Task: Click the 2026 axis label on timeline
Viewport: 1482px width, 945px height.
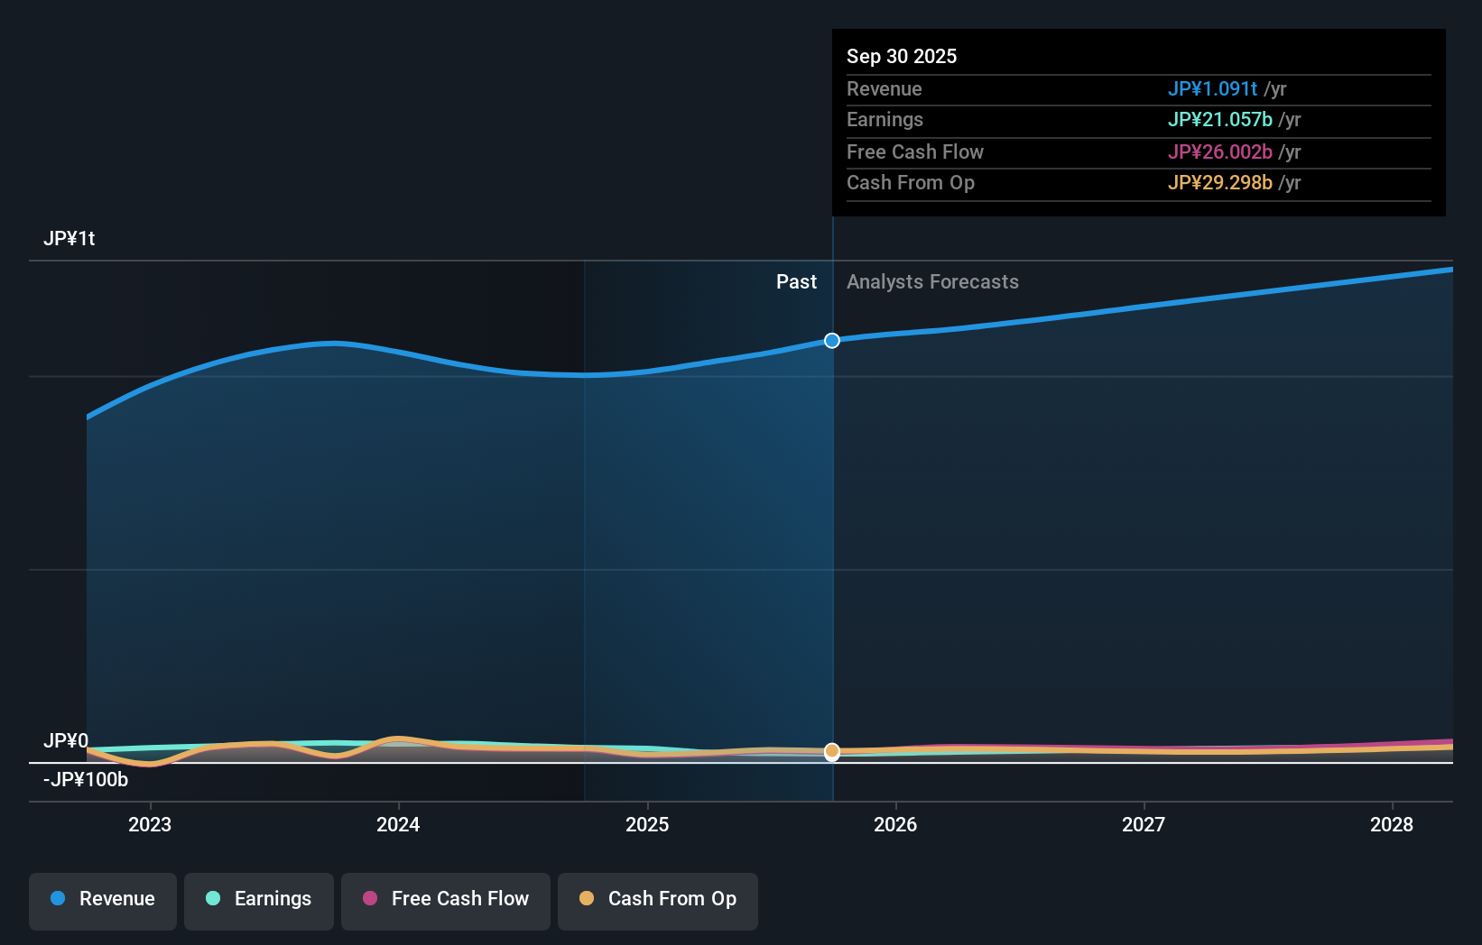Action: pos(894,824)
